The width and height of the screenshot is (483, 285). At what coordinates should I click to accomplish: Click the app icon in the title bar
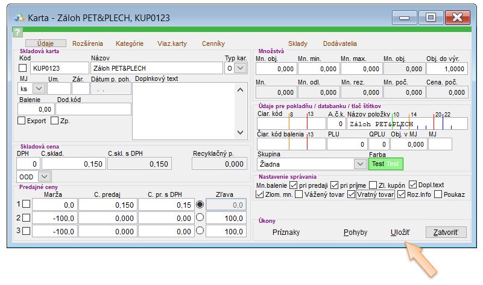pos(18,17)
